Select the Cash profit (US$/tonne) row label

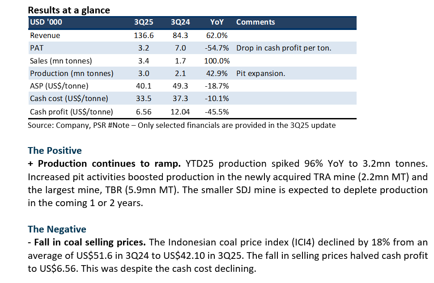click(x=71, y=112)
